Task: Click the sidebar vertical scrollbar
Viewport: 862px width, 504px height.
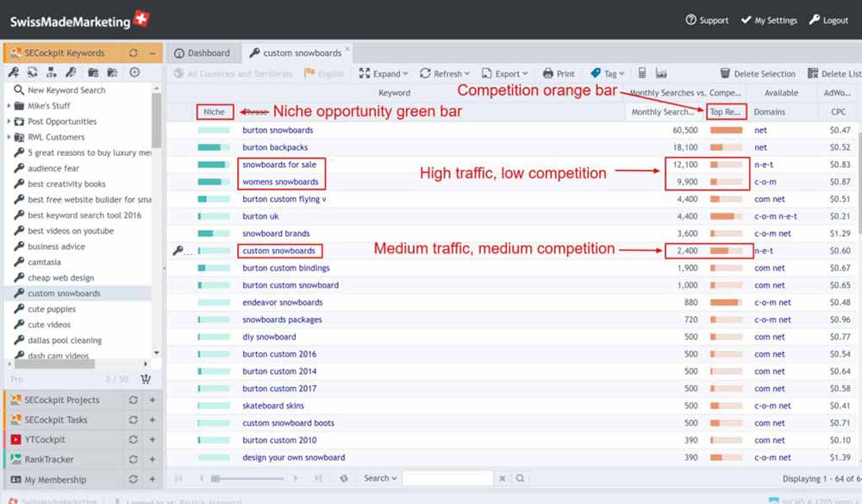Action: point(157,121)
